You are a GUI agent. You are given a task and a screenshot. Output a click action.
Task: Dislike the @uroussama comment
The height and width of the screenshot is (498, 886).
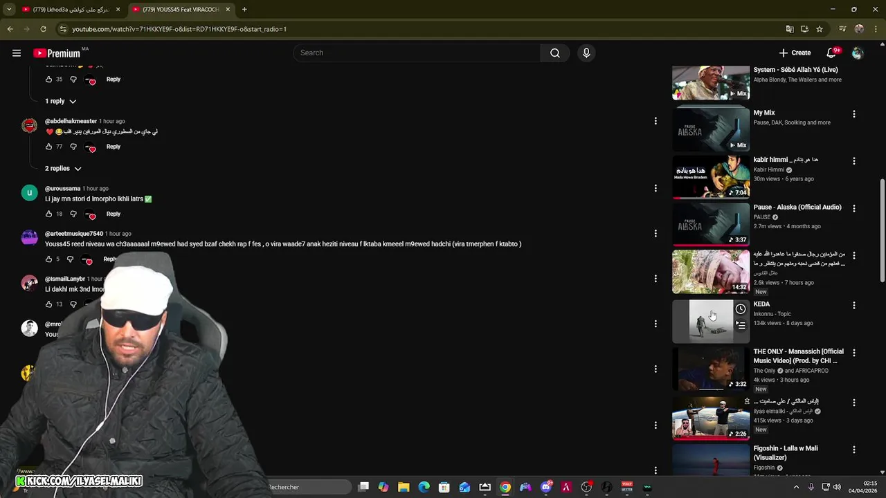click(73, 214)
